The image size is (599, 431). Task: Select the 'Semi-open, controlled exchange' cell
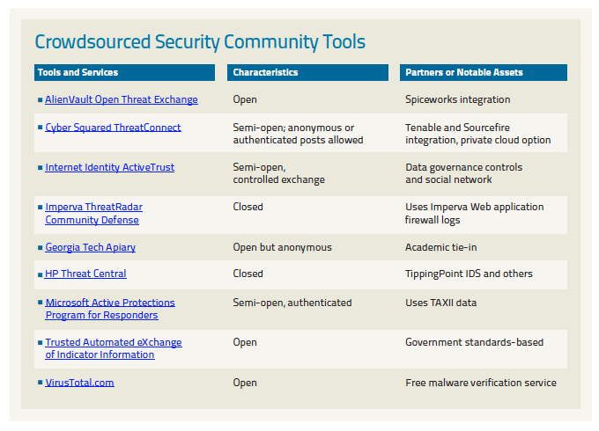coord(279,173)
